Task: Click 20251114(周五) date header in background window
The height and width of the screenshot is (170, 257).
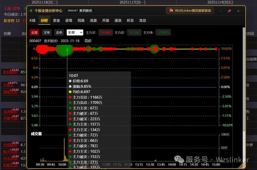Action: pos(220,2)
